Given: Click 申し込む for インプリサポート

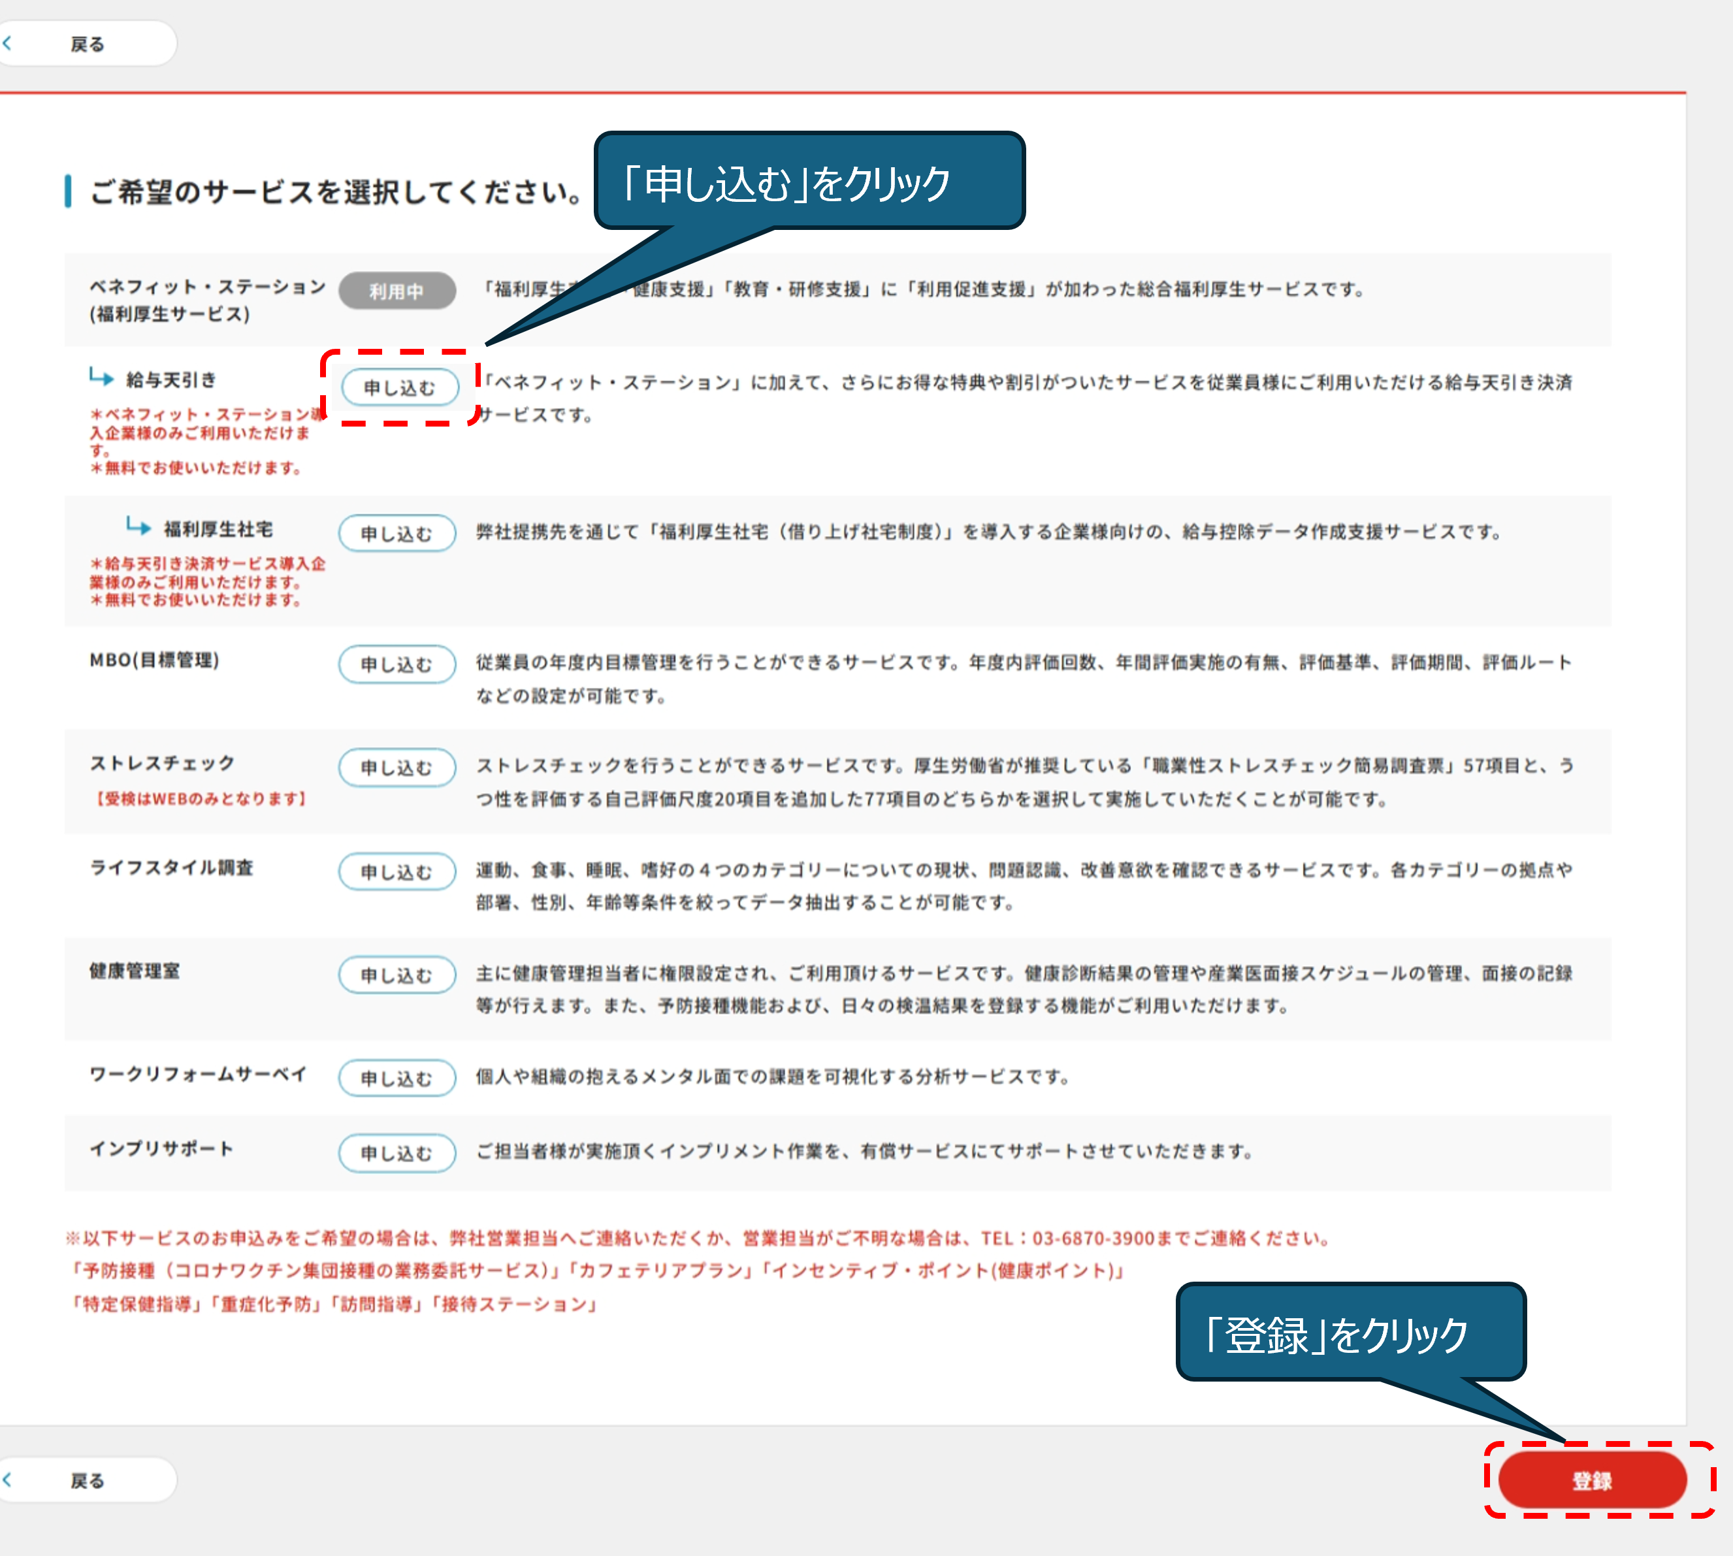Looking at the screenshot, I should pyautogui.click(x=397, y=1154).
